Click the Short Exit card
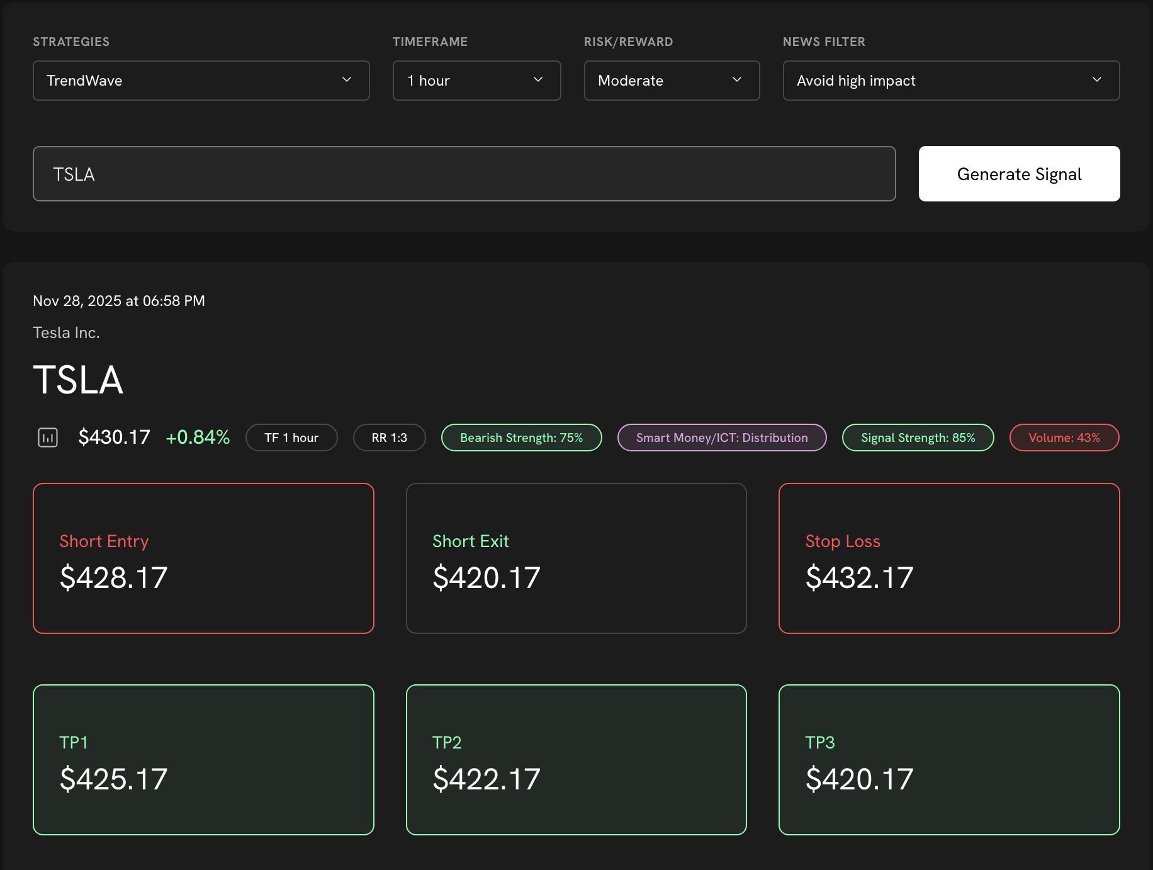This screenshot has width=1153, height=870. pyautogui.click(x=576, y=558)
